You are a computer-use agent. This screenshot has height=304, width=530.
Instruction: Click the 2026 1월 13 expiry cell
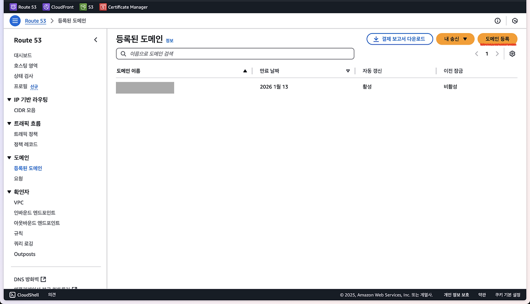pyautogui.click(x=274, y=87)
